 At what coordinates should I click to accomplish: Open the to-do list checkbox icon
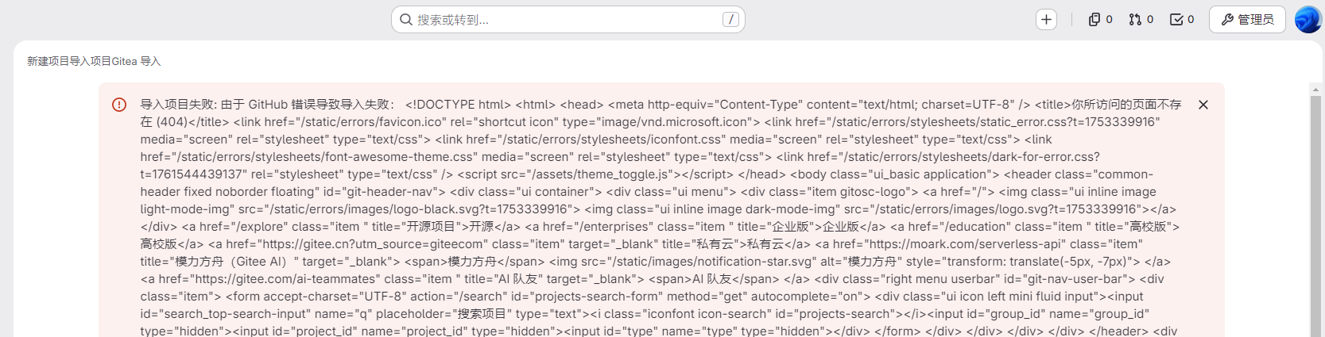pos(1182,20)
